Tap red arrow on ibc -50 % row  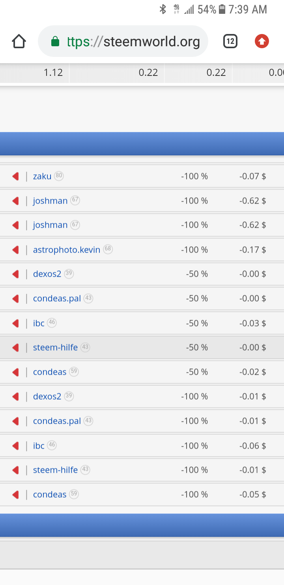click(x=16, y=323)
